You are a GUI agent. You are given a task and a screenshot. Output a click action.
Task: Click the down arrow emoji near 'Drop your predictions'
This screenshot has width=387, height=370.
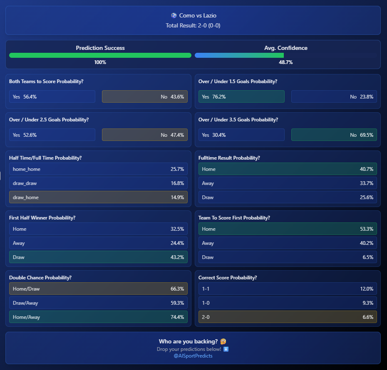(226, 349)
